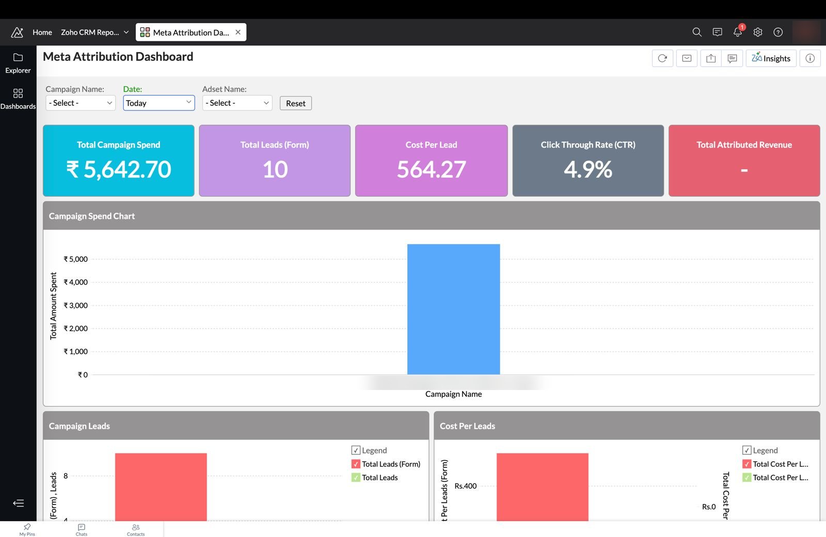Image resolution: width=826 pixels, height=537 pixels.
Task: Click the blue bar in Campaign Spend Chart
Action: pos(453,309)
